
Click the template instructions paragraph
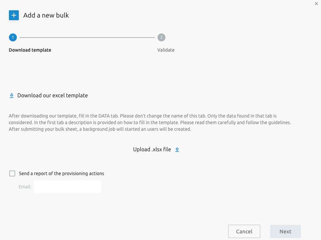(x=150, y=122)
